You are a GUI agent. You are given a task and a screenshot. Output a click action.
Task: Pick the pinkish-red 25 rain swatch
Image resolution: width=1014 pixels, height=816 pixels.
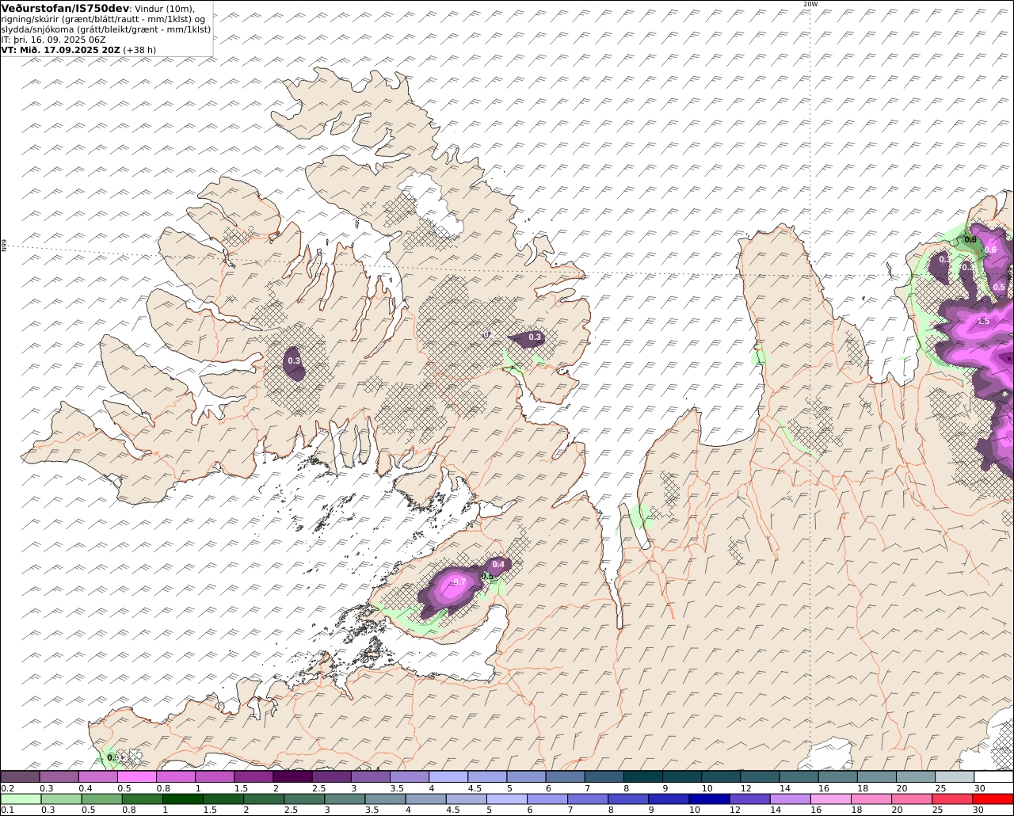[x=953, y=799]
